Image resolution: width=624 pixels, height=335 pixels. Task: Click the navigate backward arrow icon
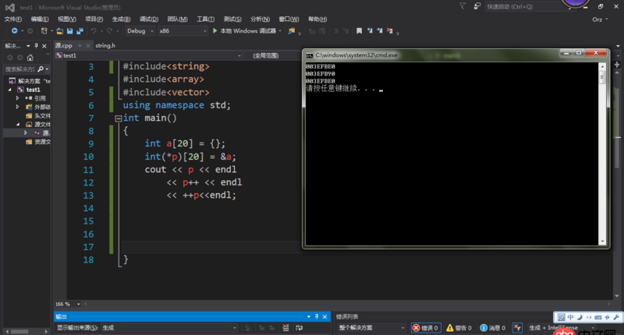(x=14, y=30)
